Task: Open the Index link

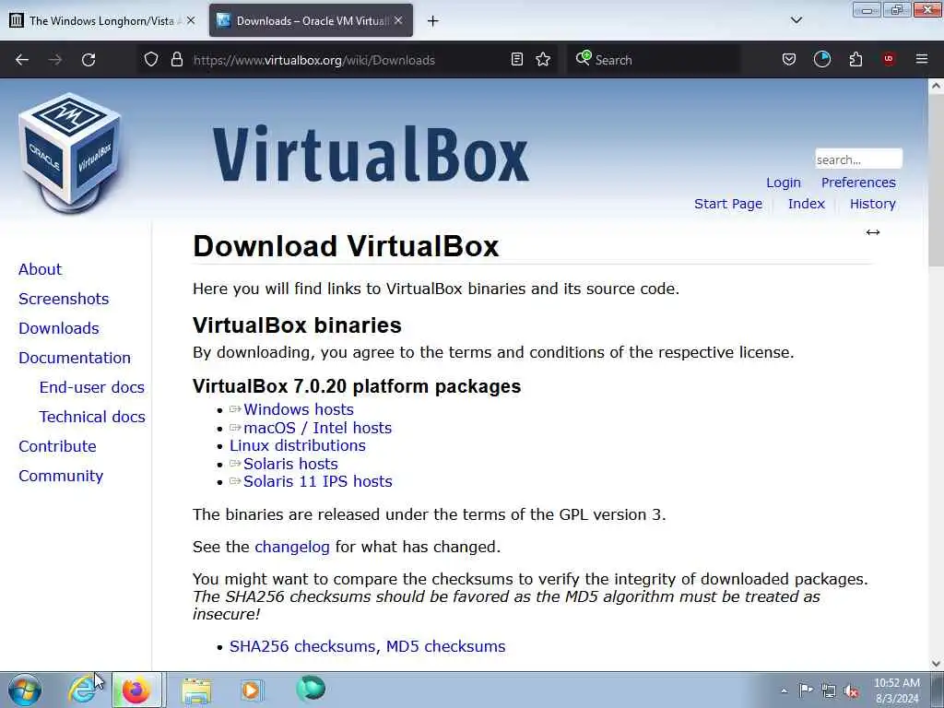Action: [x=806, y=204]
